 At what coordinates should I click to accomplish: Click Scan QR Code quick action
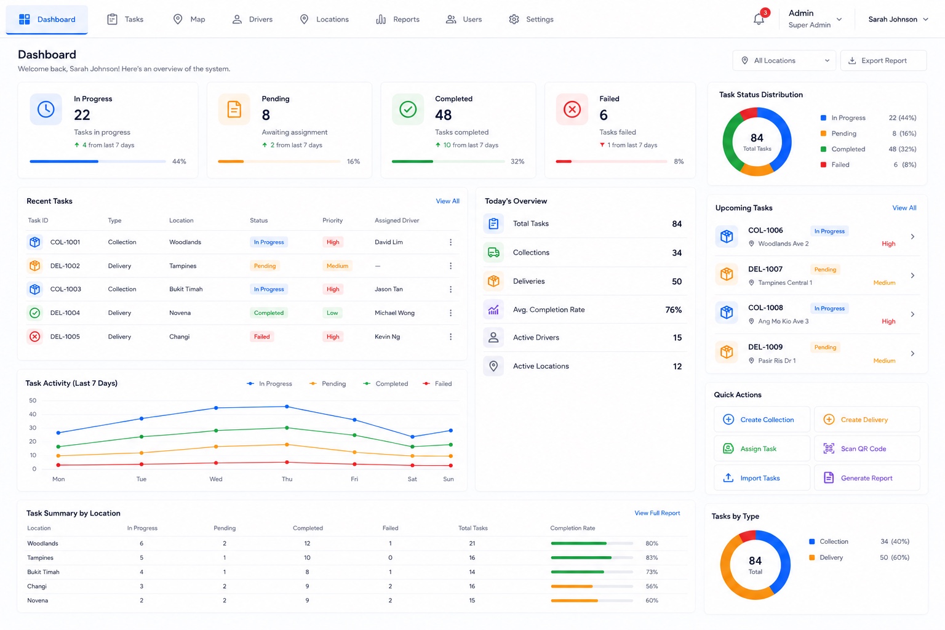click(867, 449)
